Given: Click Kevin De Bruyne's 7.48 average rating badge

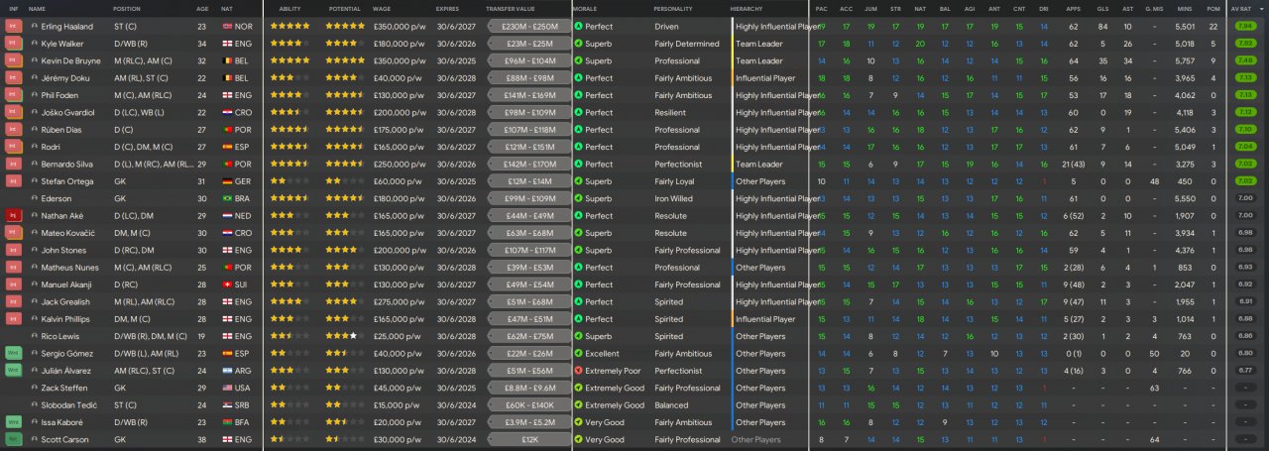Looking at the screenshot, I should pyautogui.click(x=1245, y=60).
